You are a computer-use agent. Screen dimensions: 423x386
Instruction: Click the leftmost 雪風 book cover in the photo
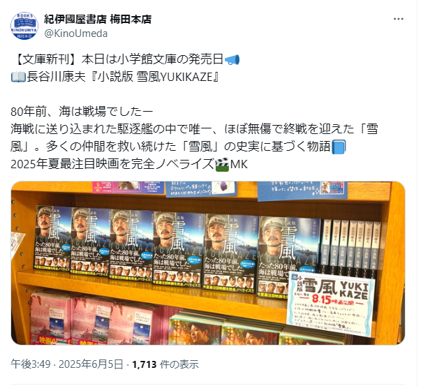coord(53,237)
